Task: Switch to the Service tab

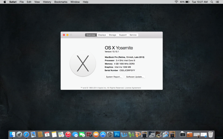Action: tap(133, 35)
